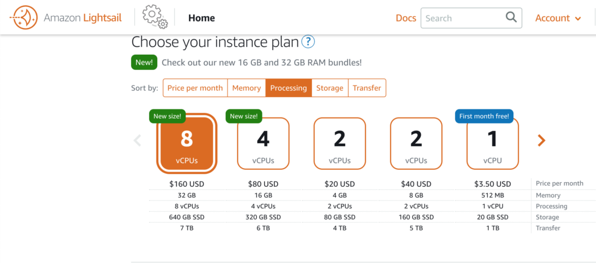Select the 2 vCPUs $20 plan
The image size is (596, 263).
[339, 143]
